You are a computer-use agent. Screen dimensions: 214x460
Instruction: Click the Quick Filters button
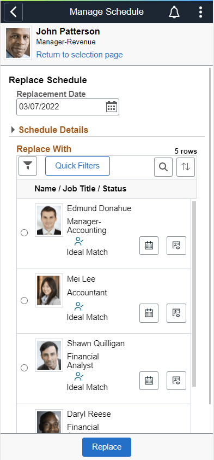tap(77, 166)
